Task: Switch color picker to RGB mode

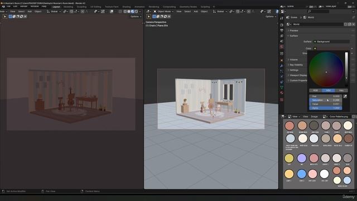Action: tap(315, 90)
